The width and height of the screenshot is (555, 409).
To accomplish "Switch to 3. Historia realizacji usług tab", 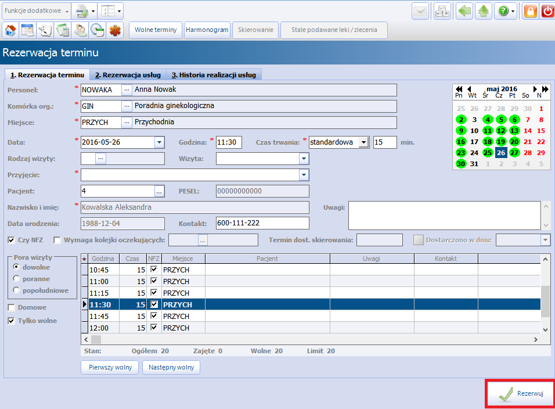I will pos(214,75).
